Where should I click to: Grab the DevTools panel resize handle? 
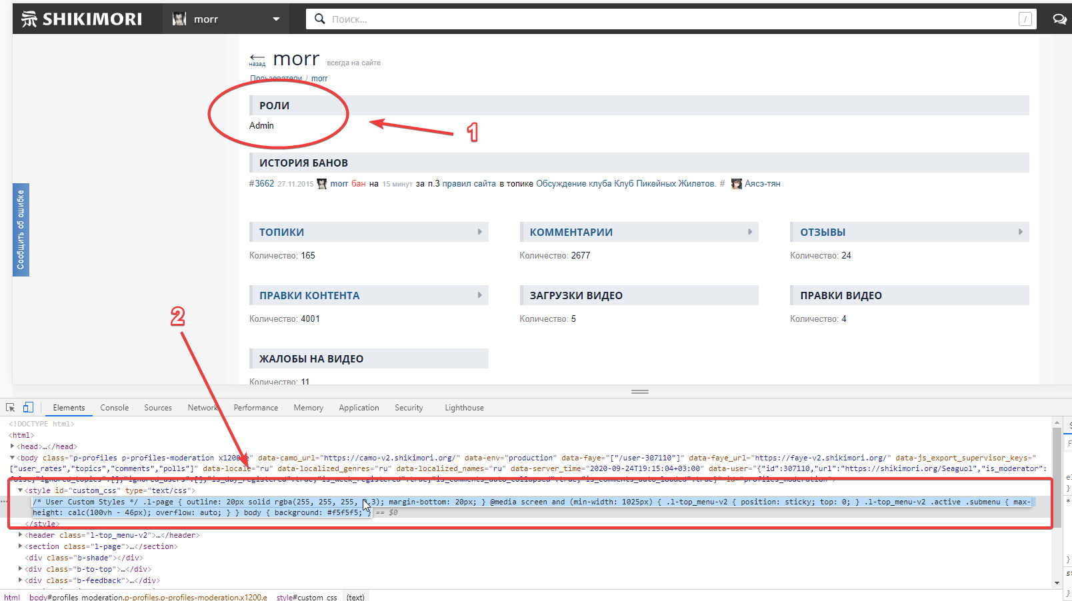click(639, 392)
